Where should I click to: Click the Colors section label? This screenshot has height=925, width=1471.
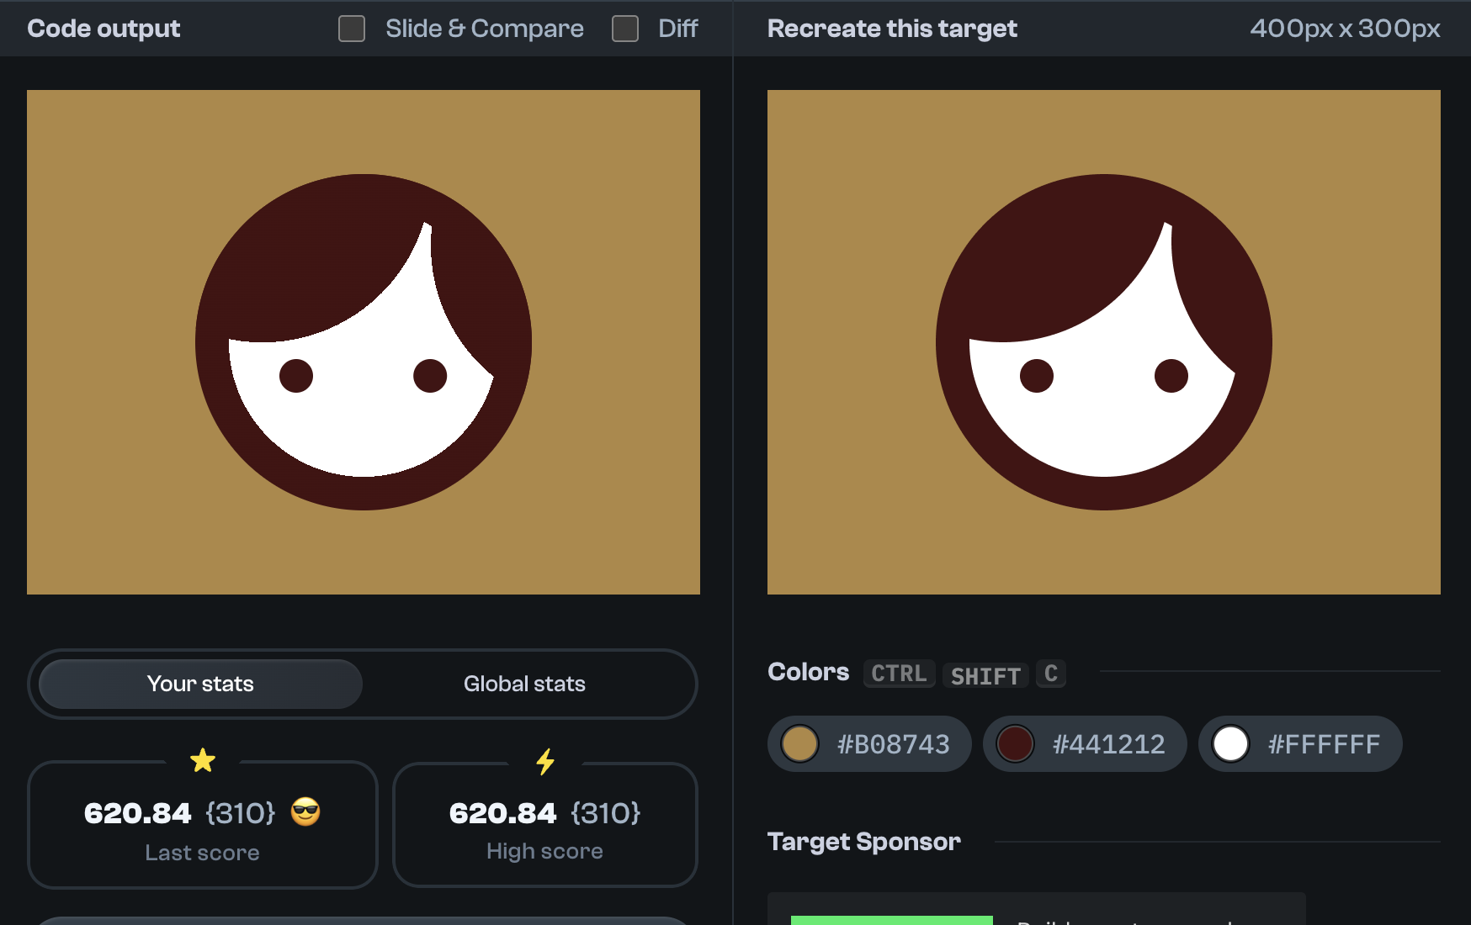(808, 672)
